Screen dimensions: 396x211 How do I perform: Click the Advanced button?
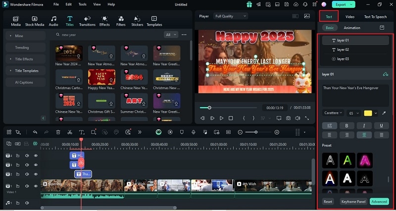pyautogui.click(x=379, y=202)
